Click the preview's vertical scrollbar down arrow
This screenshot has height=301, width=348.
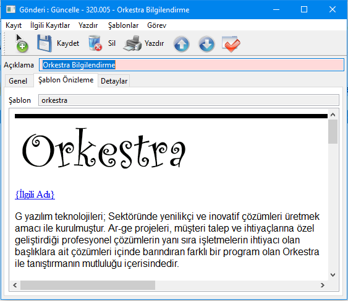point(333,275)
